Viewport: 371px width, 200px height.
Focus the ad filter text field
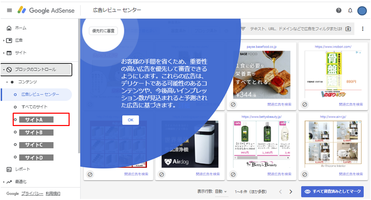(x=296, y=29)
